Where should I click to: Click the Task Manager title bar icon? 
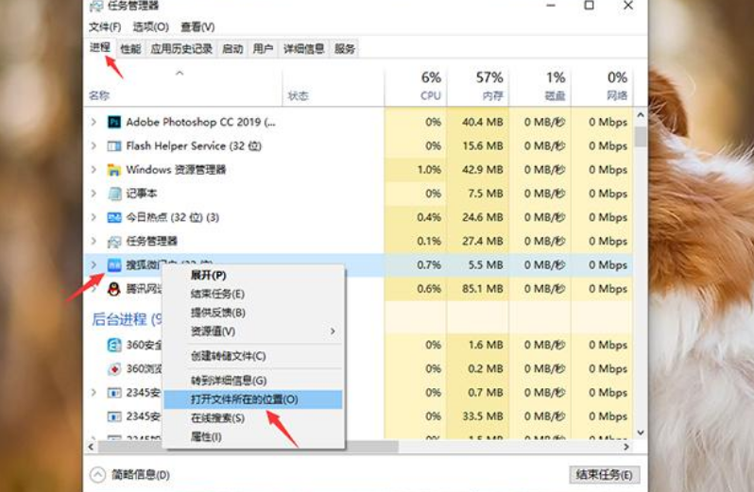[x=96, y=6]
